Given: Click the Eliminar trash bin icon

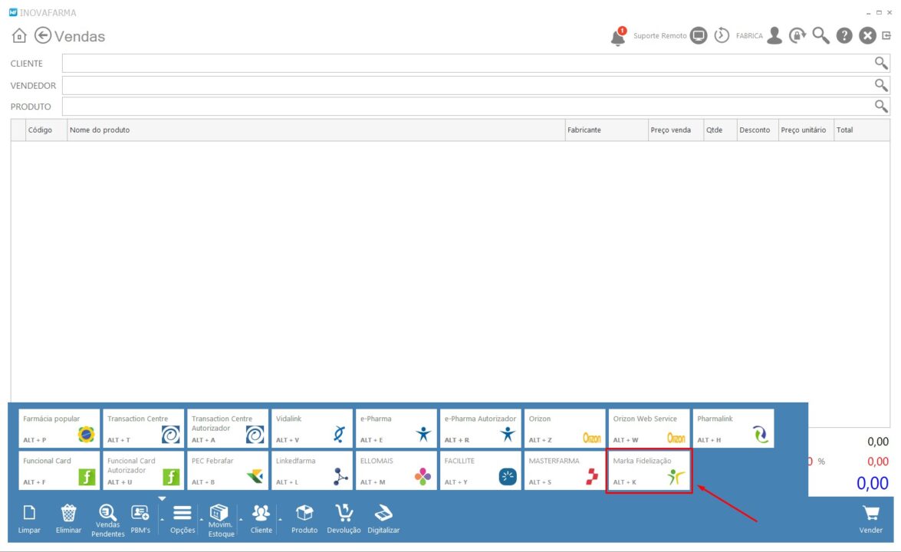Looking at the screenshot, I should (68, 513).
